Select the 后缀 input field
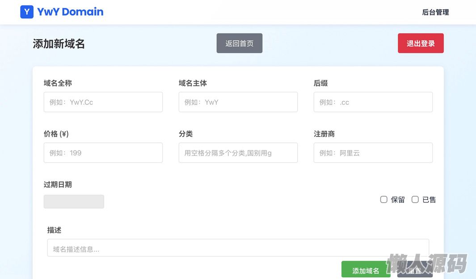This screenshot has height=279, width=476. click(x=373, y=102)
